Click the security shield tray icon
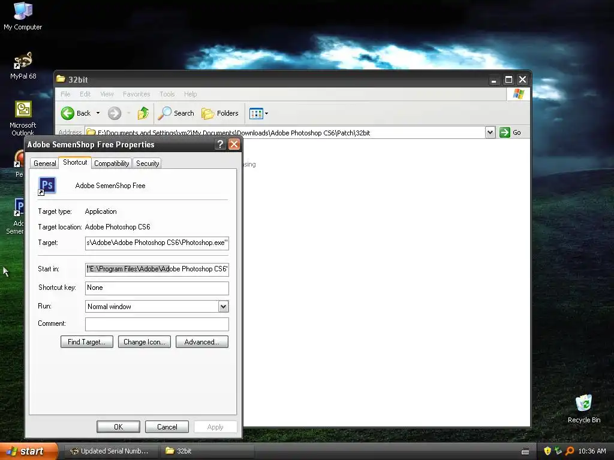Screen dimensions: 614x460 [x=547, y=451]
